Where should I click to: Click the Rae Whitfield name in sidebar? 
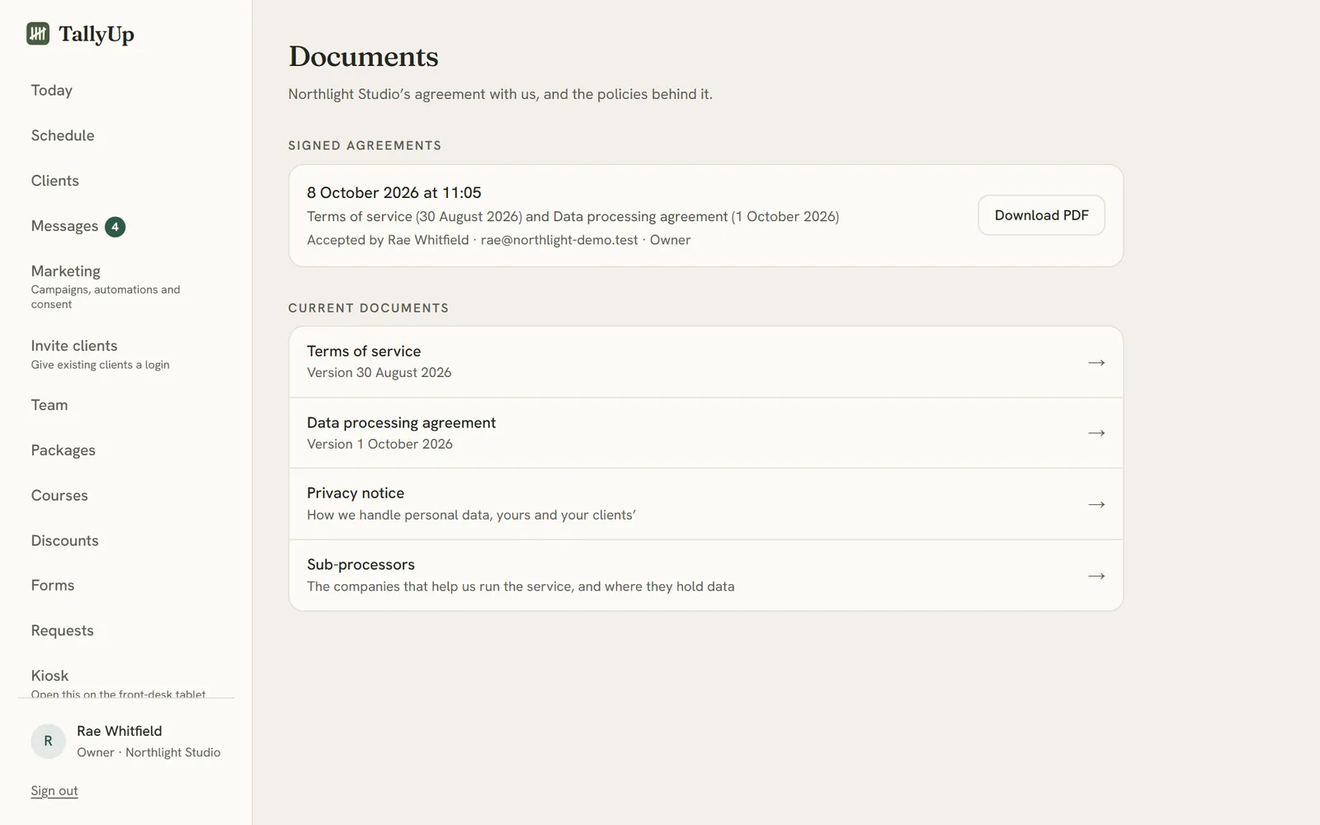[120, 731]
